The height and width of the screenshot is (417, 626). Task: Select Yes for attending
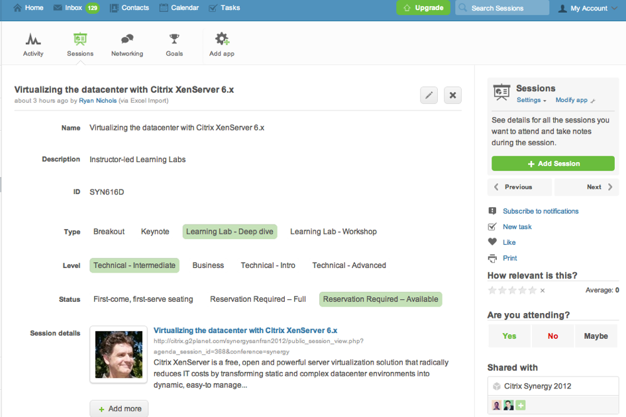point(509,336)
